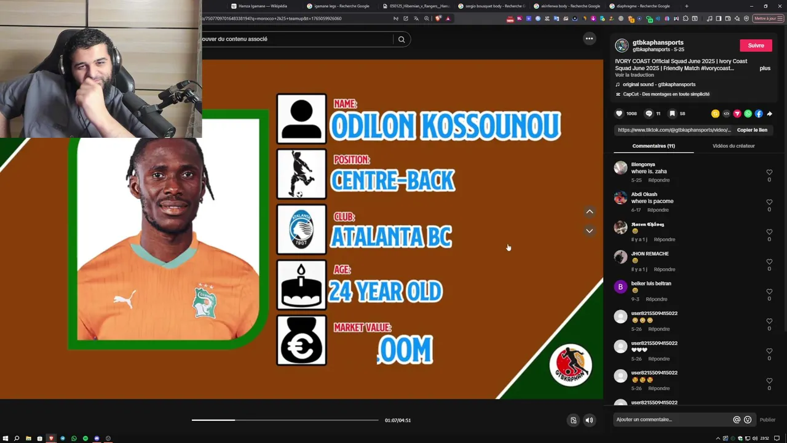Viewport: 787px width, 443px height.
Task: Click the browser zoom magnifier icon in address bar
Action: [x=427, y=18]
